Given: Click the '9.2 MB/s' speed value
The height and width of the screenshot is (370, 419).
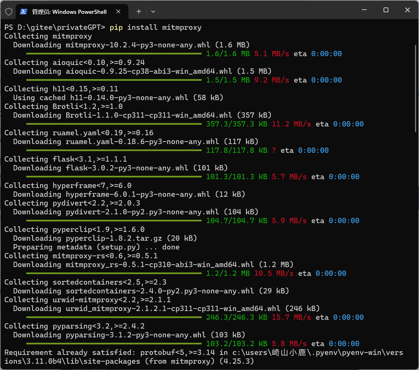Looking at the screenshot, I should 272,80.
